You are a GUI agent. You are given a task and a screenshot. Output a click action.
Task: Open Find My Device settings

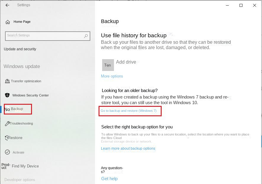25,166
